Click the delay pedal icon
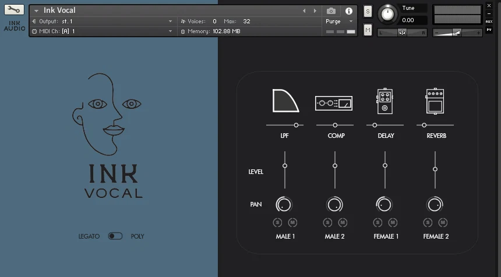The width and height of the screenshot is (501, 277). pyautogui.click(x=384, y=101)
